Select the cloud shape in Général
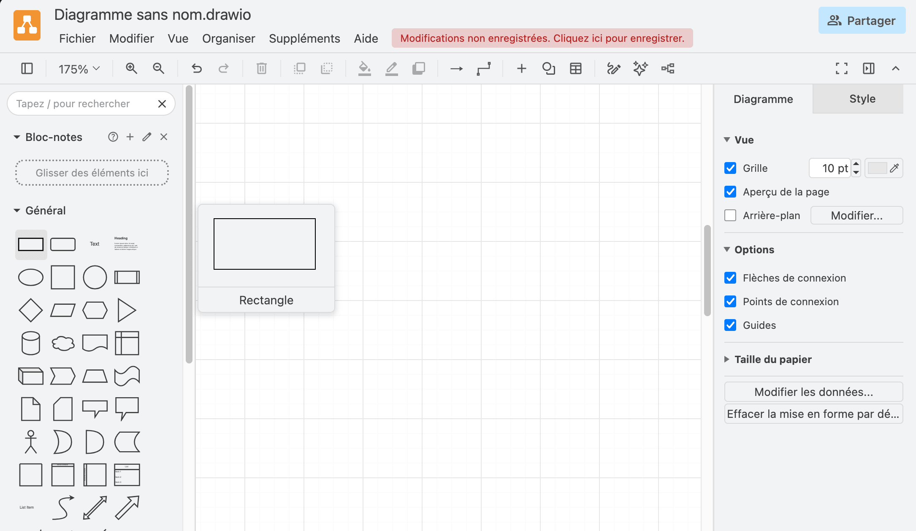The width and height of the screenshot is (916, 531). pyautogui.click(x=63, y=343)
